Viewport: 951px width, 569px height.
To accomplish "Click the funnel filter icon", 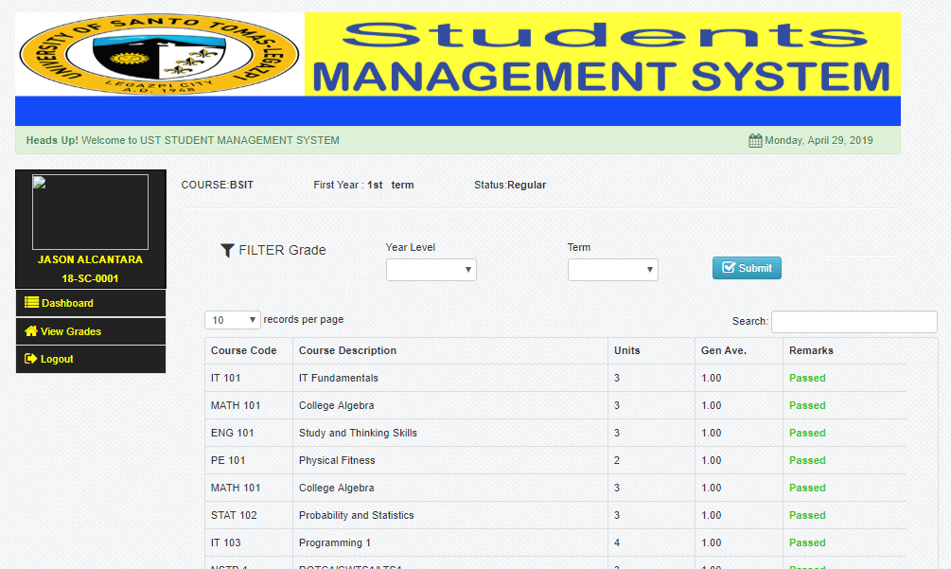I will point(227,250).
